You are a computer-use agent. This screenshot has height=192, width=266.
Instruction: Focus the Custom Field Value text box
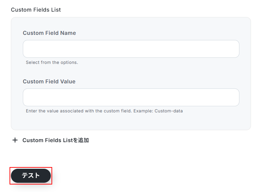tap(131, 97)
